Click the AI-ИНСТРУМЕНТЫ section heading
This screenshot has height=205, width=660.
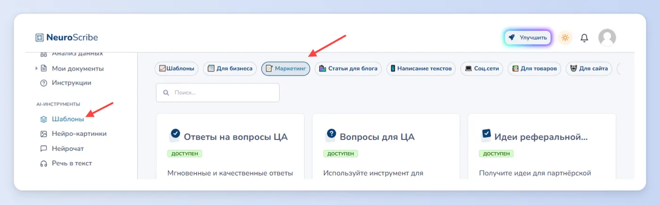pyautogui.click(x=58, y=104)
